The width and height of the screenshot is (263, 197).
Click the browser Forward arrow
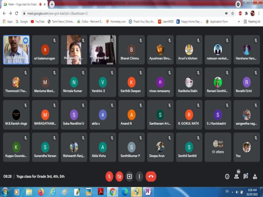coord(11,14)
